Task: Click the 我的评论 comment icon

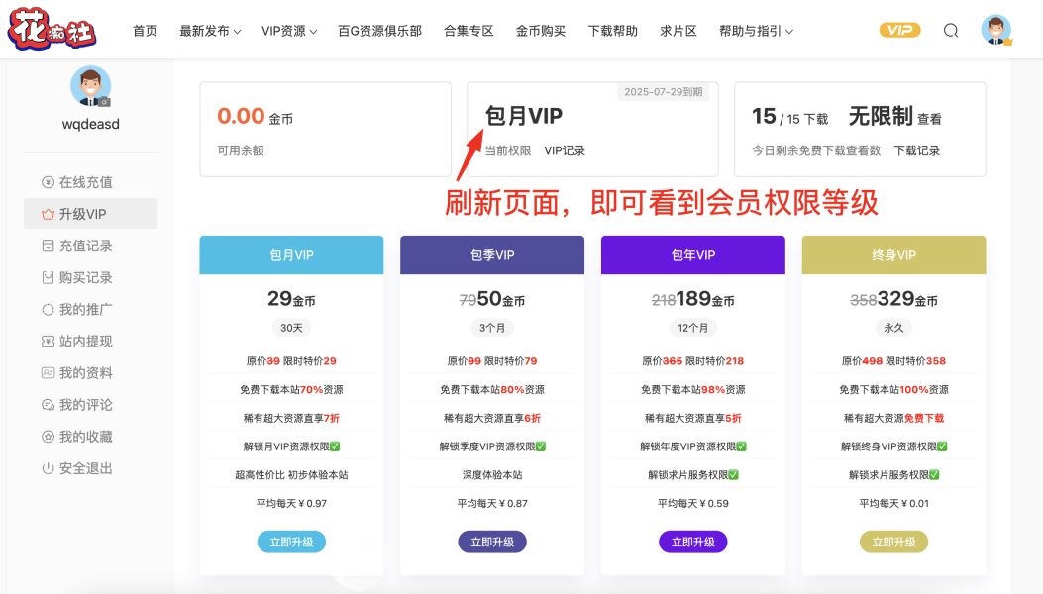Action: (48, 405)
